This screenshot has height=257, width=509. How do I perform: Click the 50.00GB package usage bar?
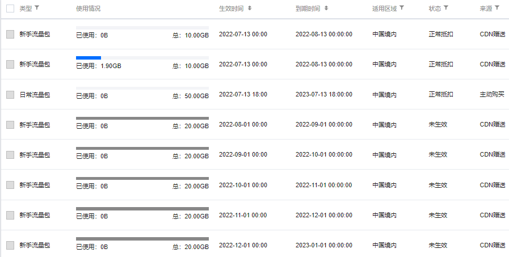point(142,88)
